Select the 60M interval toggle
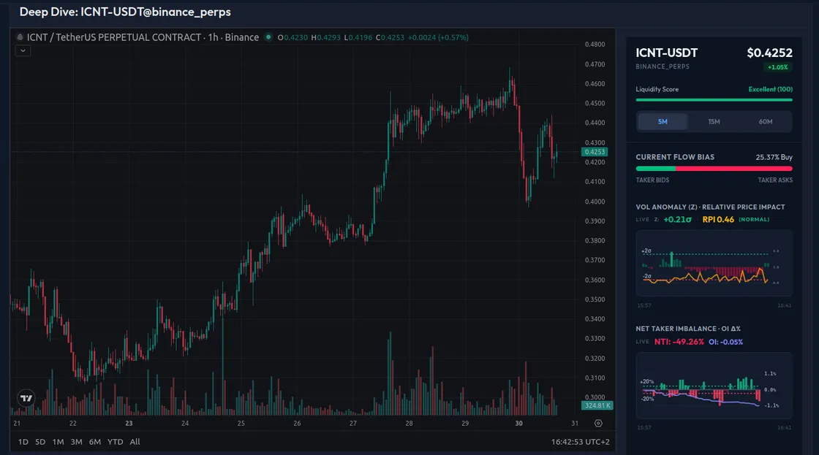The image size is (819, 455). tap(766, 122)
